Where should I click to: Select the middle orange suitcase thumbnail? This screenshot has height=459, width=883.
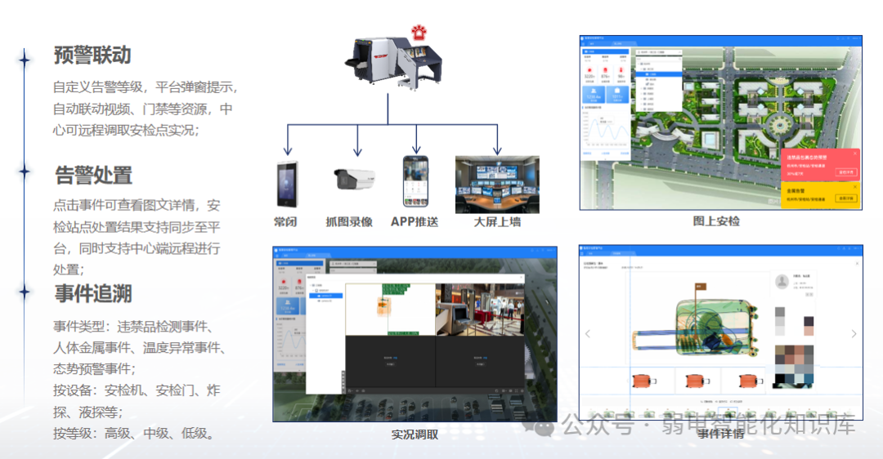697,381
